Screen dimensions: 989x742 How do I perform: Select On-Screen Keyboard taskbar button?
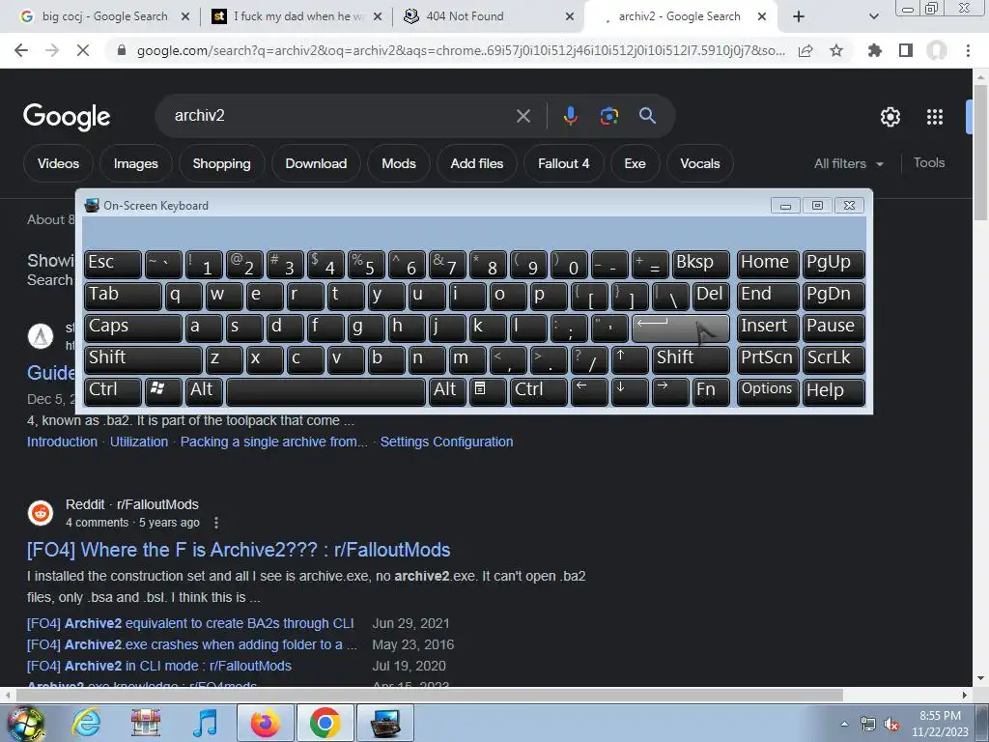pyautogui.click(x=385, y=723)
